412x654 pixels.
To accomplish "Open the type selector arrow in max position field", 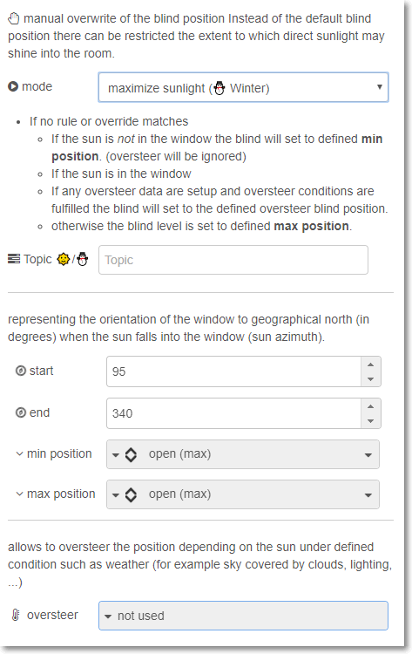I will coord(116,495).
